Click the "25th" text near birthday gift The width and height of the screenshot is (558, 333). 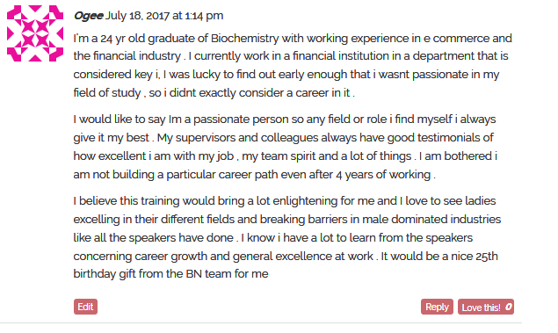(x=487, y=257)
